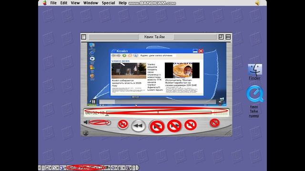Pause the embedded video with the pause button
The image size is (305, 171).
tap(93, 102)
